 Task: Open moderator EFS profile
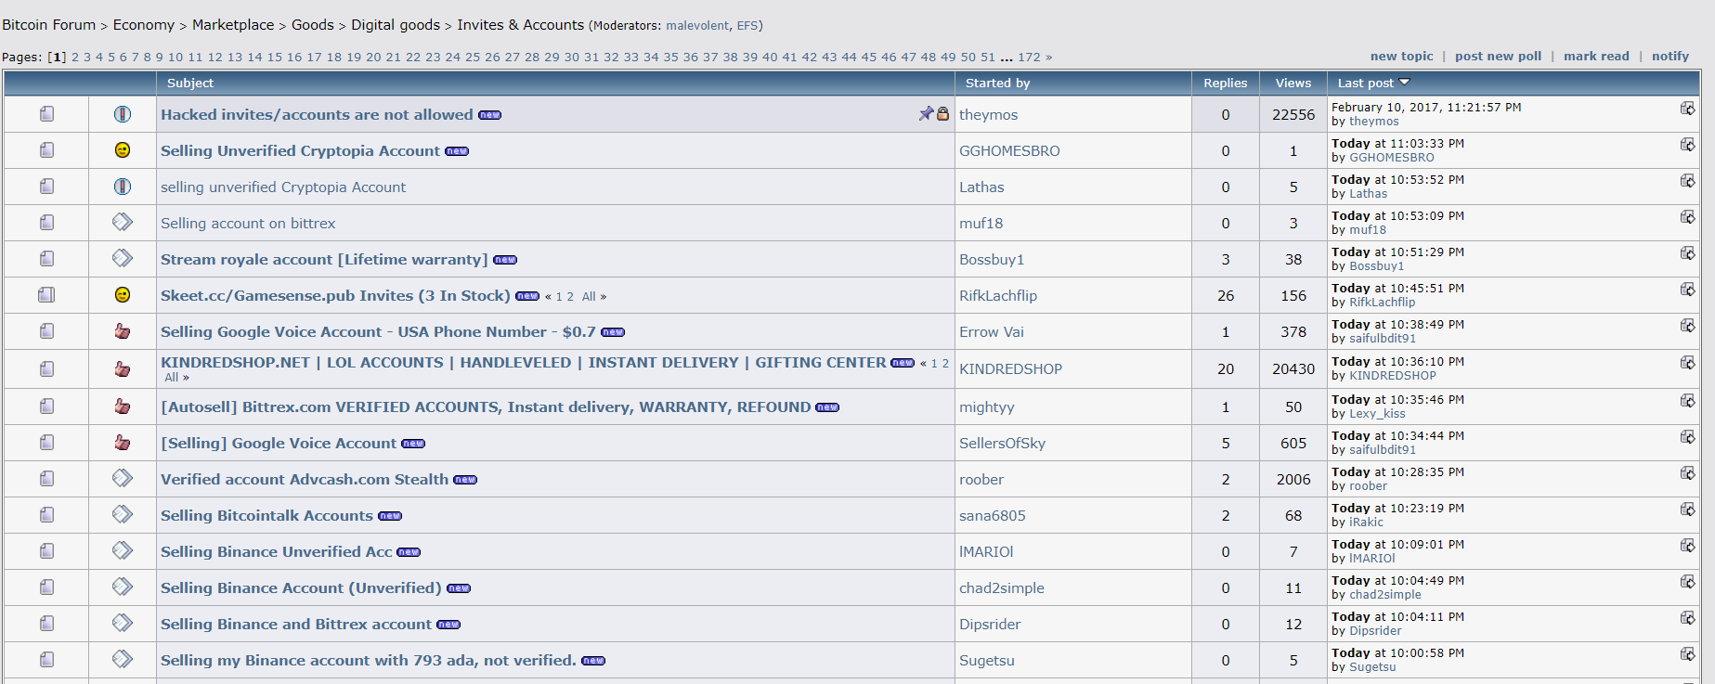(x=747, y=26)
